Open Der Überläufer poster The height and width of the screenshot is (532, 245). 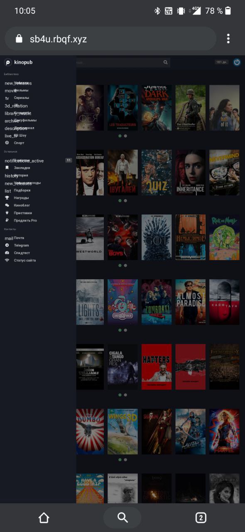[190, 108]
